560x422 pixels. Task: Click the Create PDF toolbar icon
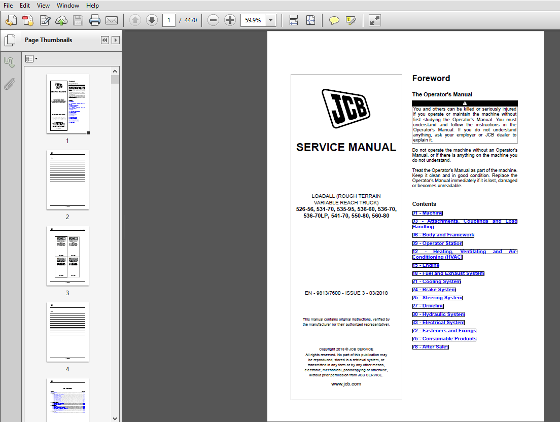tap(11, 20)
